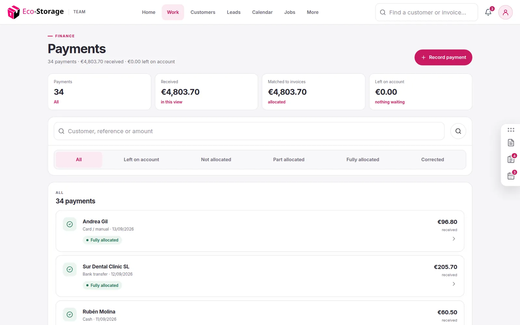520x325 pixels.
Task: Filter by Left on account
Action: [x=141, y=160]
